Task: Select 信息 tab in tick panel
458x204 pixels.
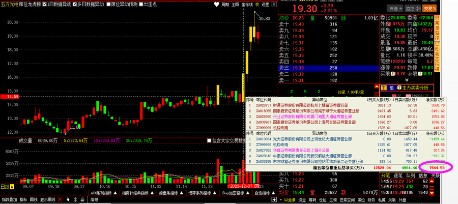Action: [x=423, y=176]
